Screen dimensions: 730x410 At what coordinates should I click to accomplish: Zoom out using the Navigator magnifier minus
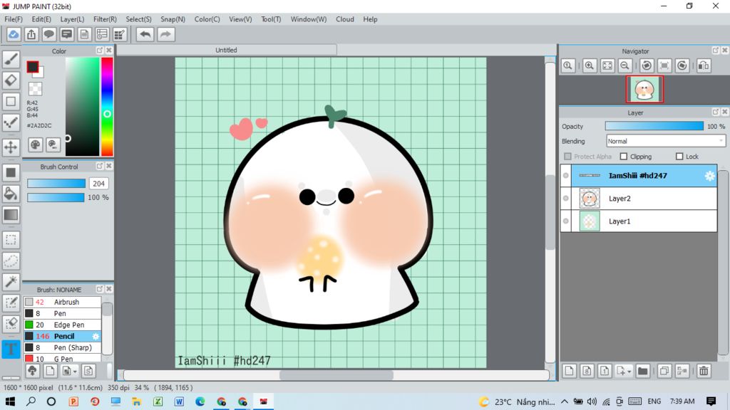pyautogui.click(x=624, y=65)
